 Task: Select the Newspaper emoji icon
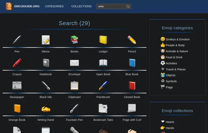17,85
